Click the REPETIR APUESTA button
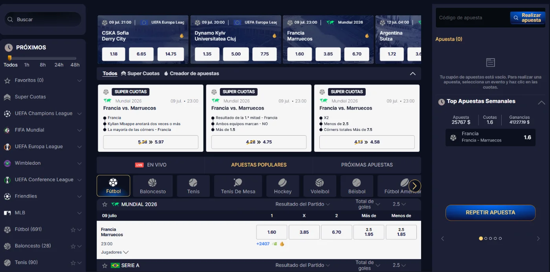The width and height of the screenshot is (550, 272). [x=490, y=213]
